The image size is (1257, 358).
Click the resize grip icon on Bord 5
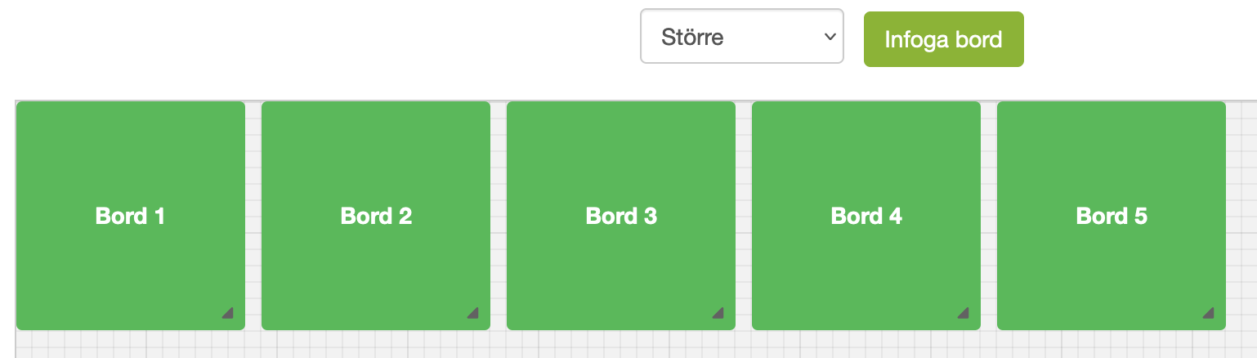point(1209,312)
